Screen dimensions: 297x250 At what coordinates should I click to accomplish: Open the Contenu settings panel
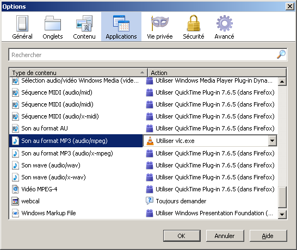tap(84, 27)
